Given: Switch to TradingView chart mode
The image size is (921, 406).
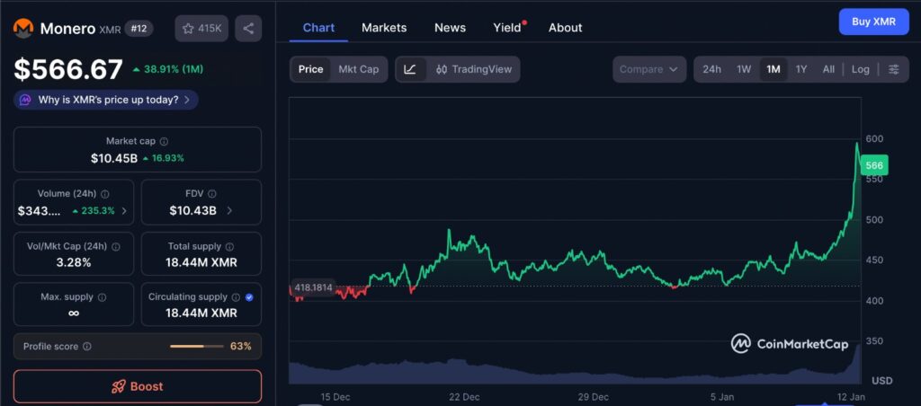Looking at the screenshot, I should click(474, 69).
